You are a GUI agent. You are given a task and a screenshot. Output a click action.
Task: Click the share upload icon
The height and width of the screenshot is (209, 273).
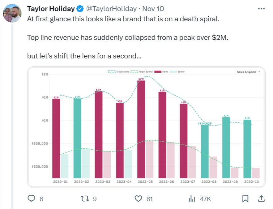[261, 198]
